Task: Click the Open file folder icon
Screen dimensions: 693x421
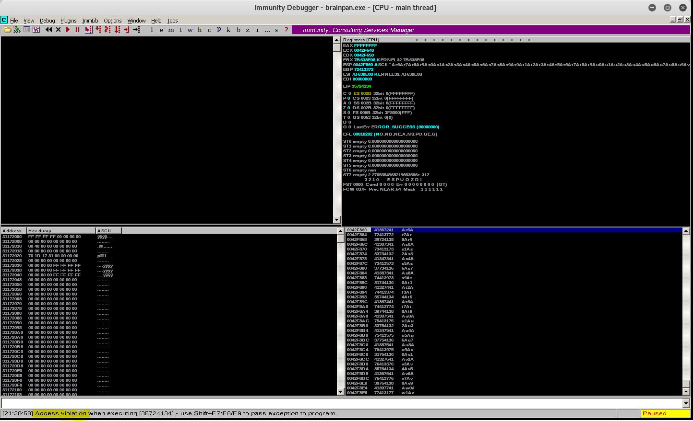Action: [x=7, y=30]
